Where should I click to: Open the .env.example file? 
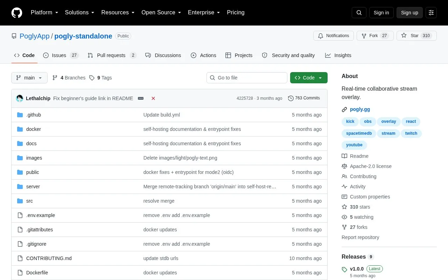[41, 215]
